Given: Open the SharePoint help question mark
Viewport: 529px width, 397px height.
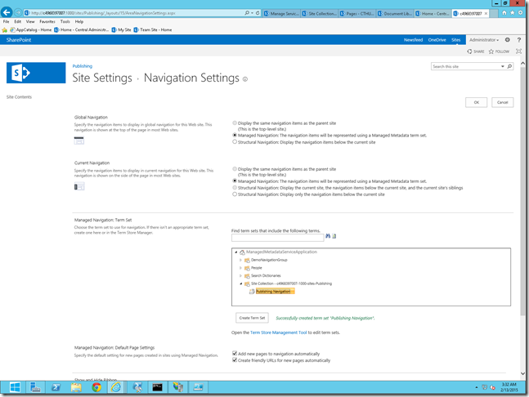Looking at the screenshot, I should point(519,40).
